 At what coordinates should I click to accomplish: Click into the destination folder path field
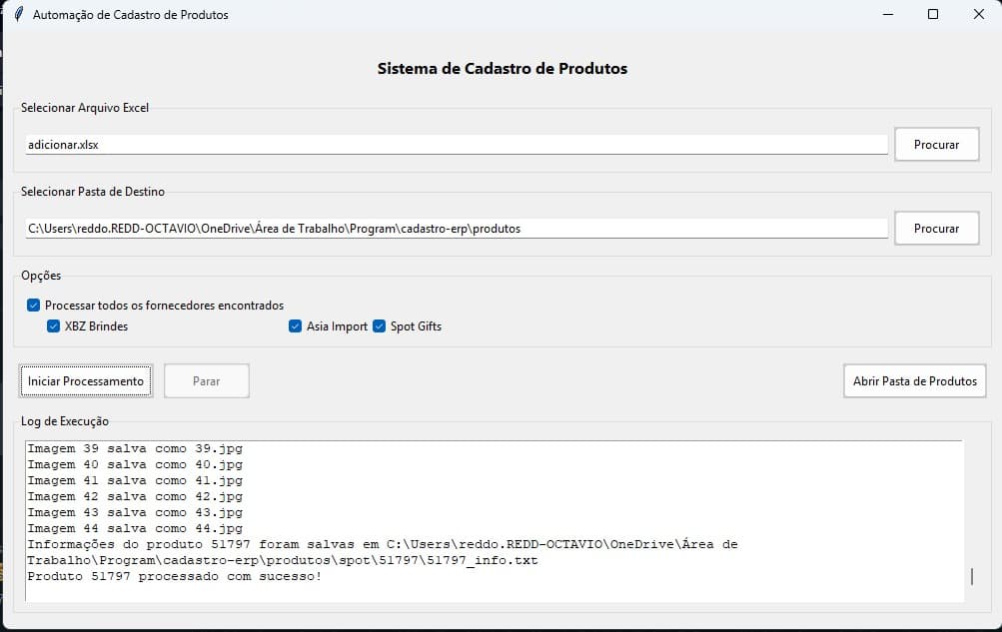456,229
